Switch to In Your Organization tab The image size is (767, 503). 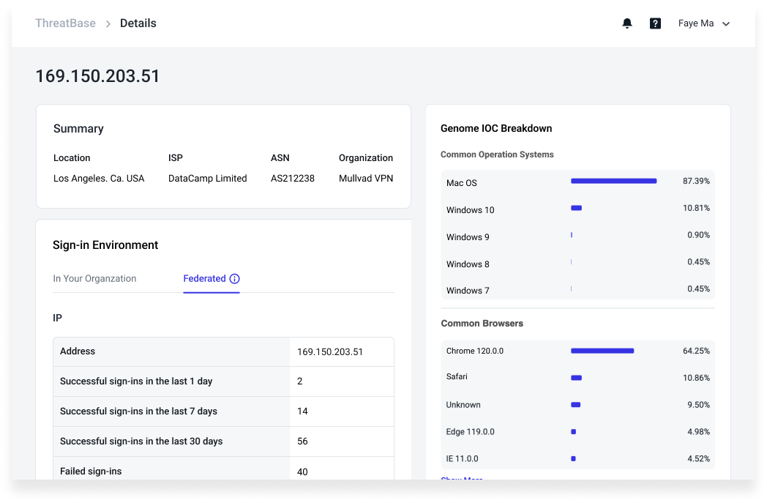[94, 278]
